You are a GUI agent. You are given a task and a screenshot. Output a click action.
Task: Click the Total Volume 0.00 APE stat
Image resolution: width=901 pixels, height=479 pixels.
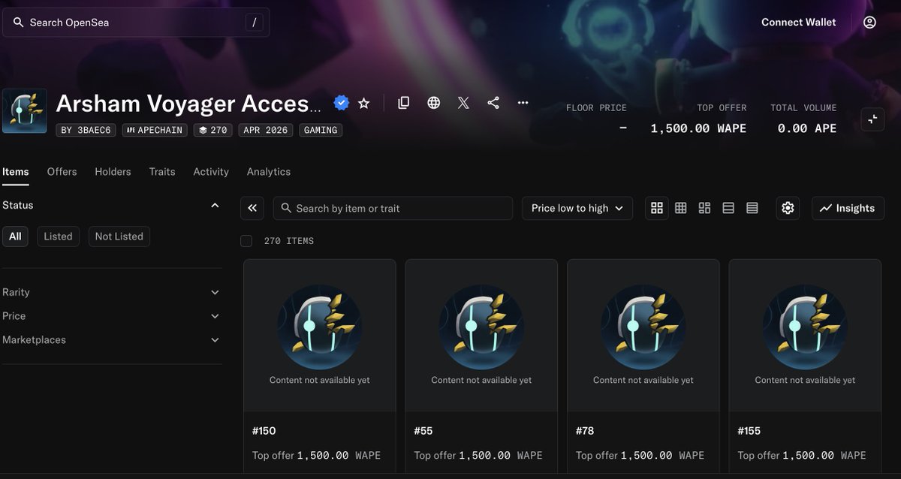click(803, 119)
